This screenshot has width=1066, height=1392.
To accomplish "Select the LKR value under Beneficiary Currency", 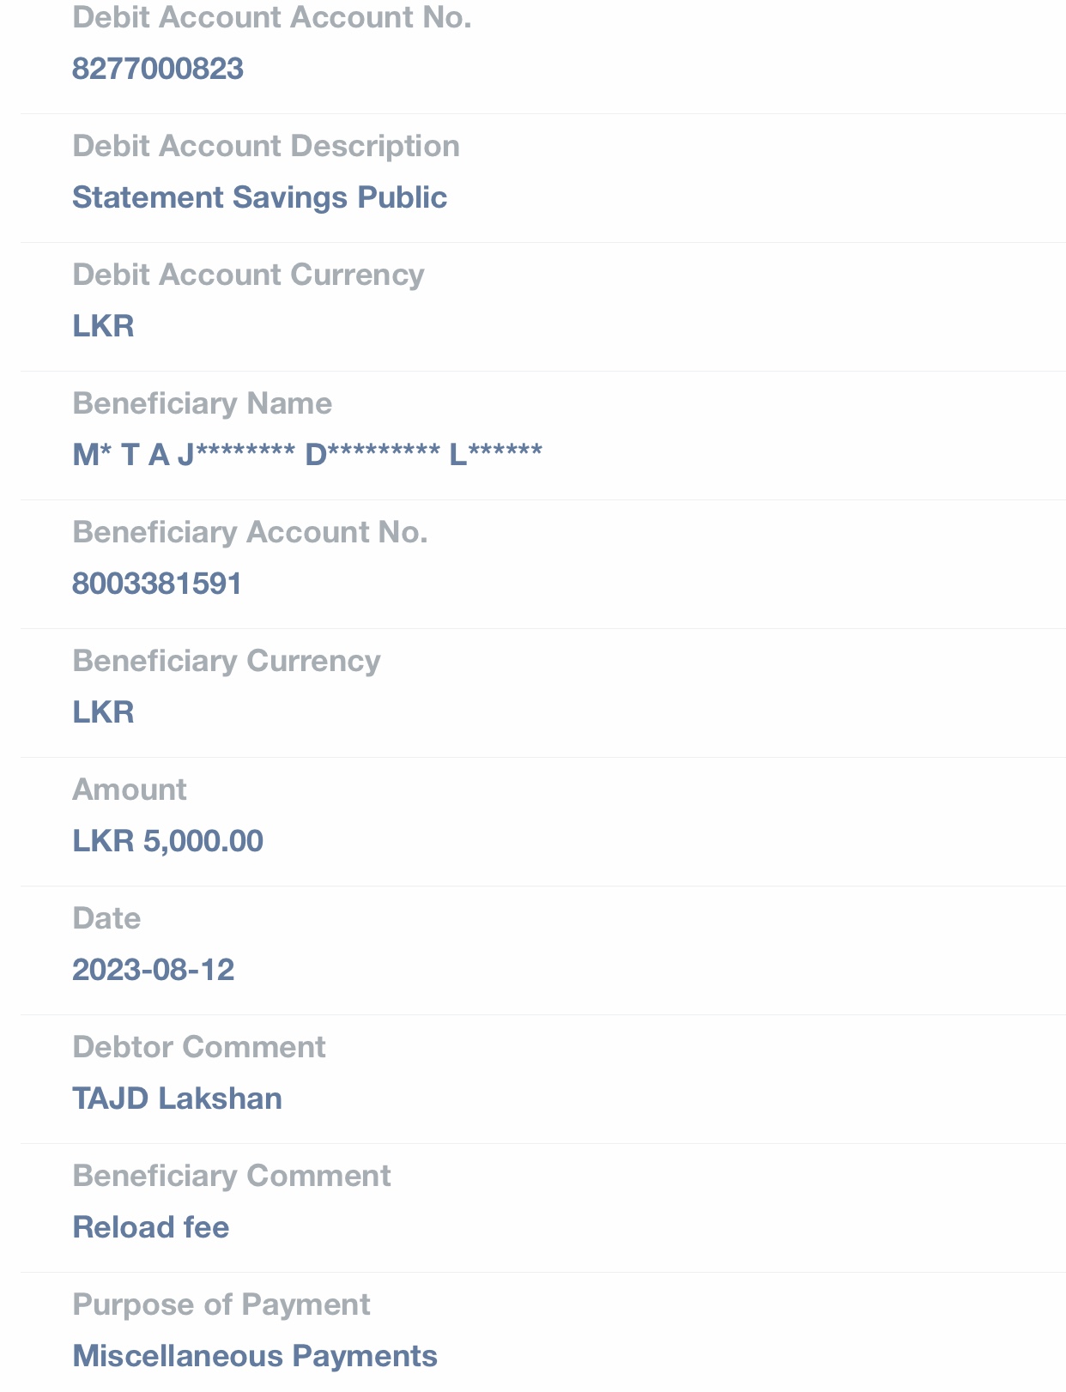I will (103, 712).
